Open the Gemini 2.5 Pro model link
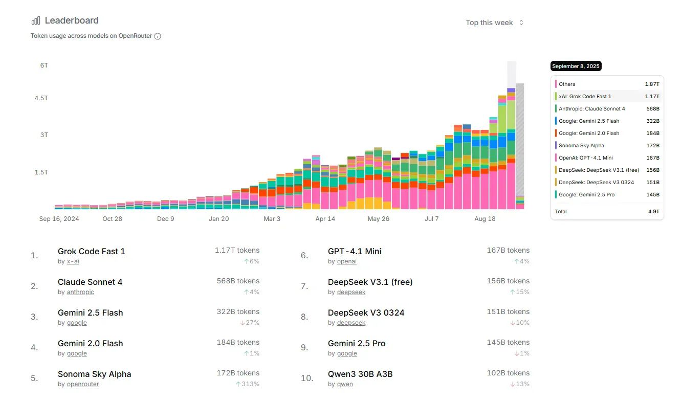Image resolution: width=682 pixels, height=402 pixels. pos(357,343)
